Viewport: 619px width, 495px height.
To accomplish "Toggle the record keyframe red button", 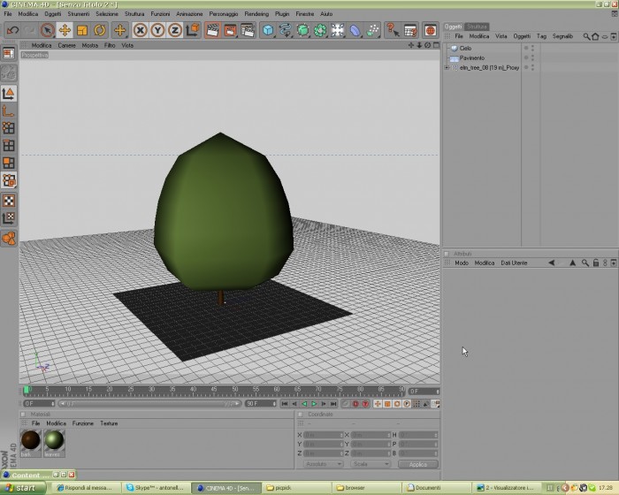I will pos(355,404).
